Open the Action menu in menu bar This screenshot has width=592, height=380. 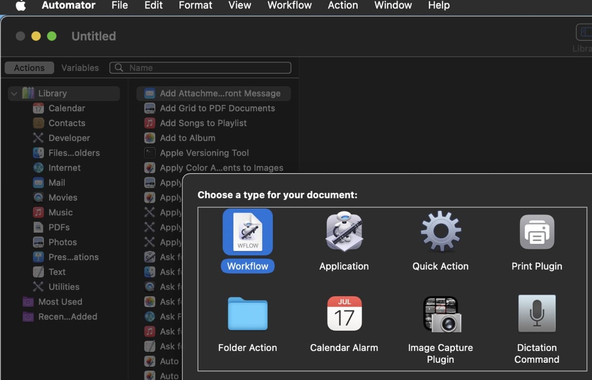pos(343,5)
